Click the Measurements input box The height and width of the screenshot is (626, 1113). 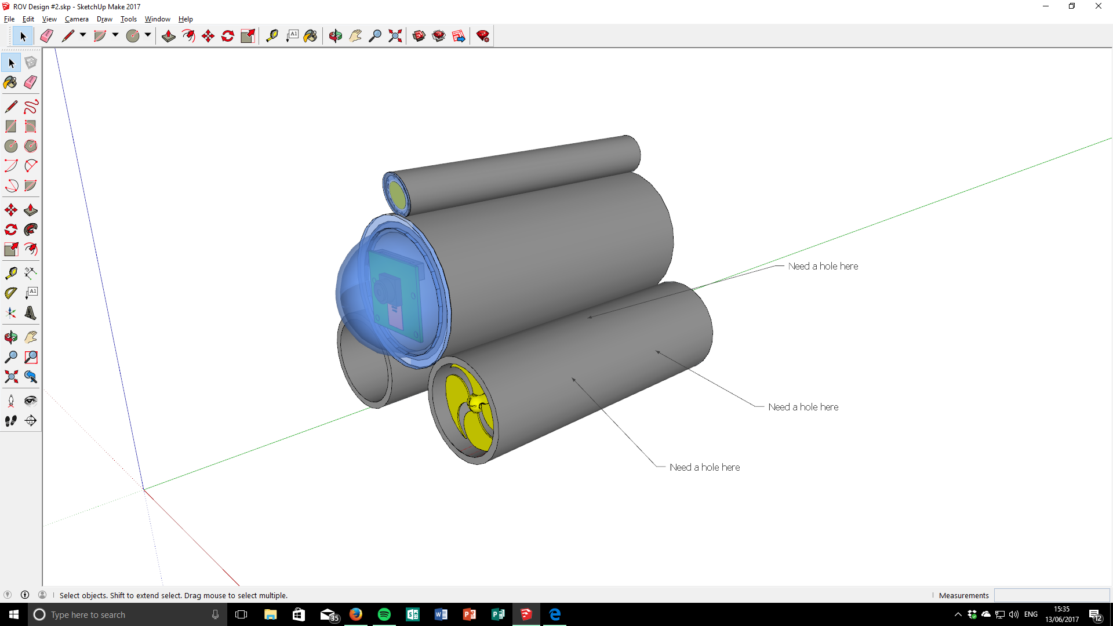(x=1052, y=595)
